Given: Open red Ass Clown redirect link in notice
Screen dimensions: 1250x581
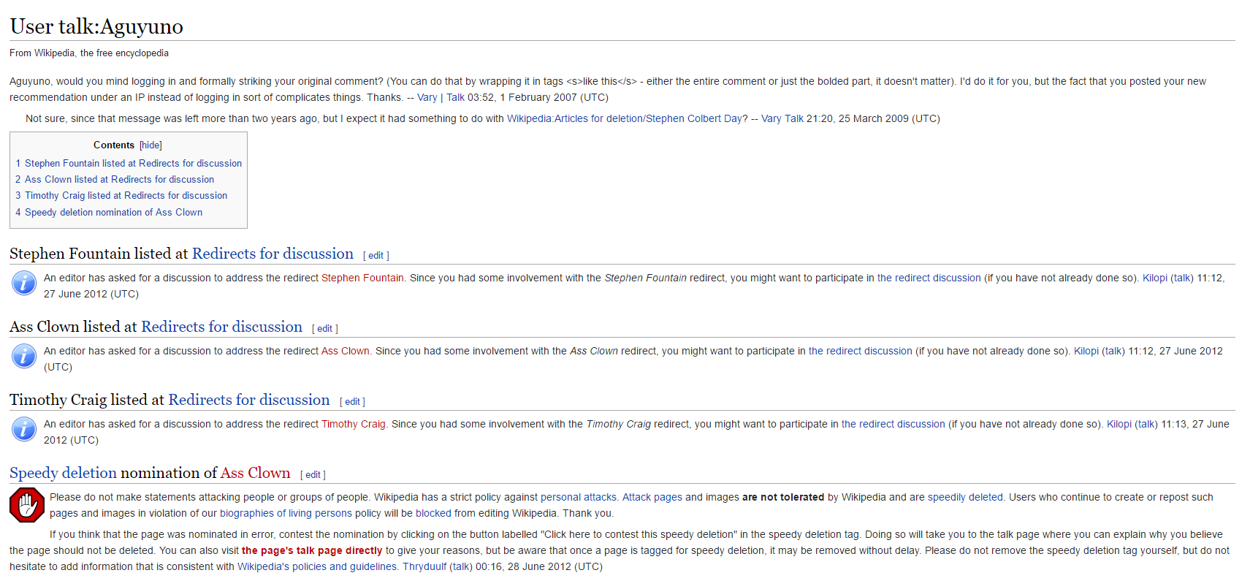Looking at the screenshot, I should (x=346, y=351).
